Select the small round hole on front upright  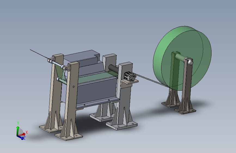pyautogui.click(x=73, y=87)
